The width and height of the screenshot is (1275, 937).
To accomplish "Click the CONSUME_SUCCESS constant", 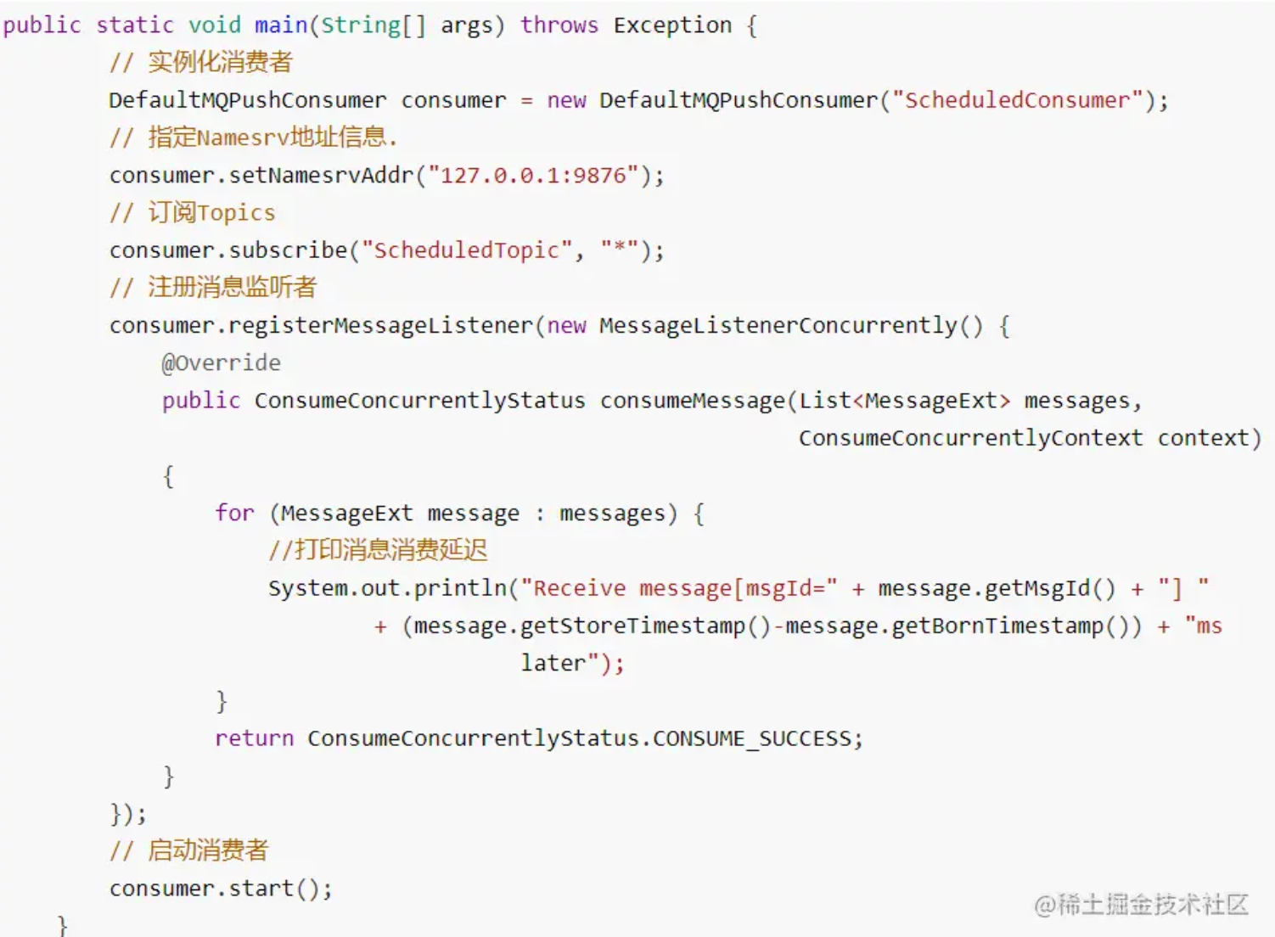I will (751, 738).
